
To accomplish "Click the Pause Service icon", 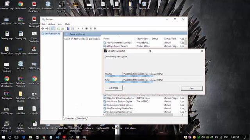I will (91, 28).
